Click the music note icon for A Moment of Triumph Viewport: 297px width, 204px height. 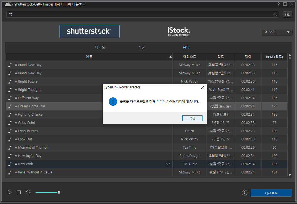10,148
